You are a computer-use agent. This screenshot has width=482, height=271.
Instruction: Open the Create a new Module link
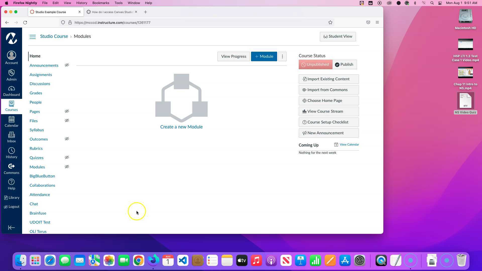(x=181, y=127)
